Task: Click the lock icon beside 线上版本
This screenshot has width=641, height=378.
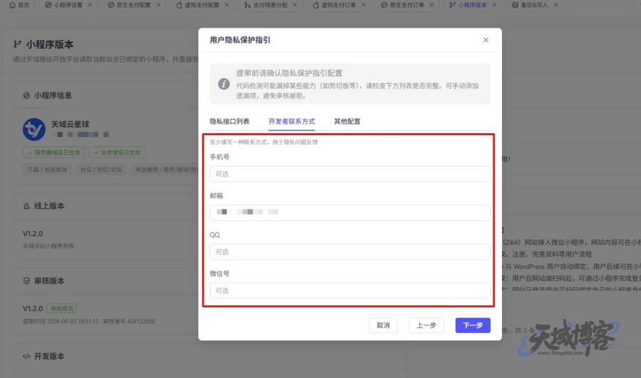Action: tap(26, 206)
